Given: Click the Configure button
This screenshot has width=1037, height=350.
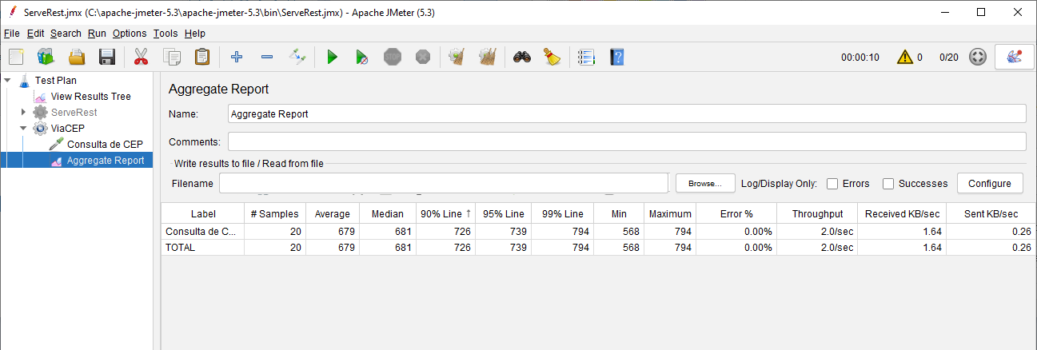Looking at the screenshot, I should click(x=989, y=183).
